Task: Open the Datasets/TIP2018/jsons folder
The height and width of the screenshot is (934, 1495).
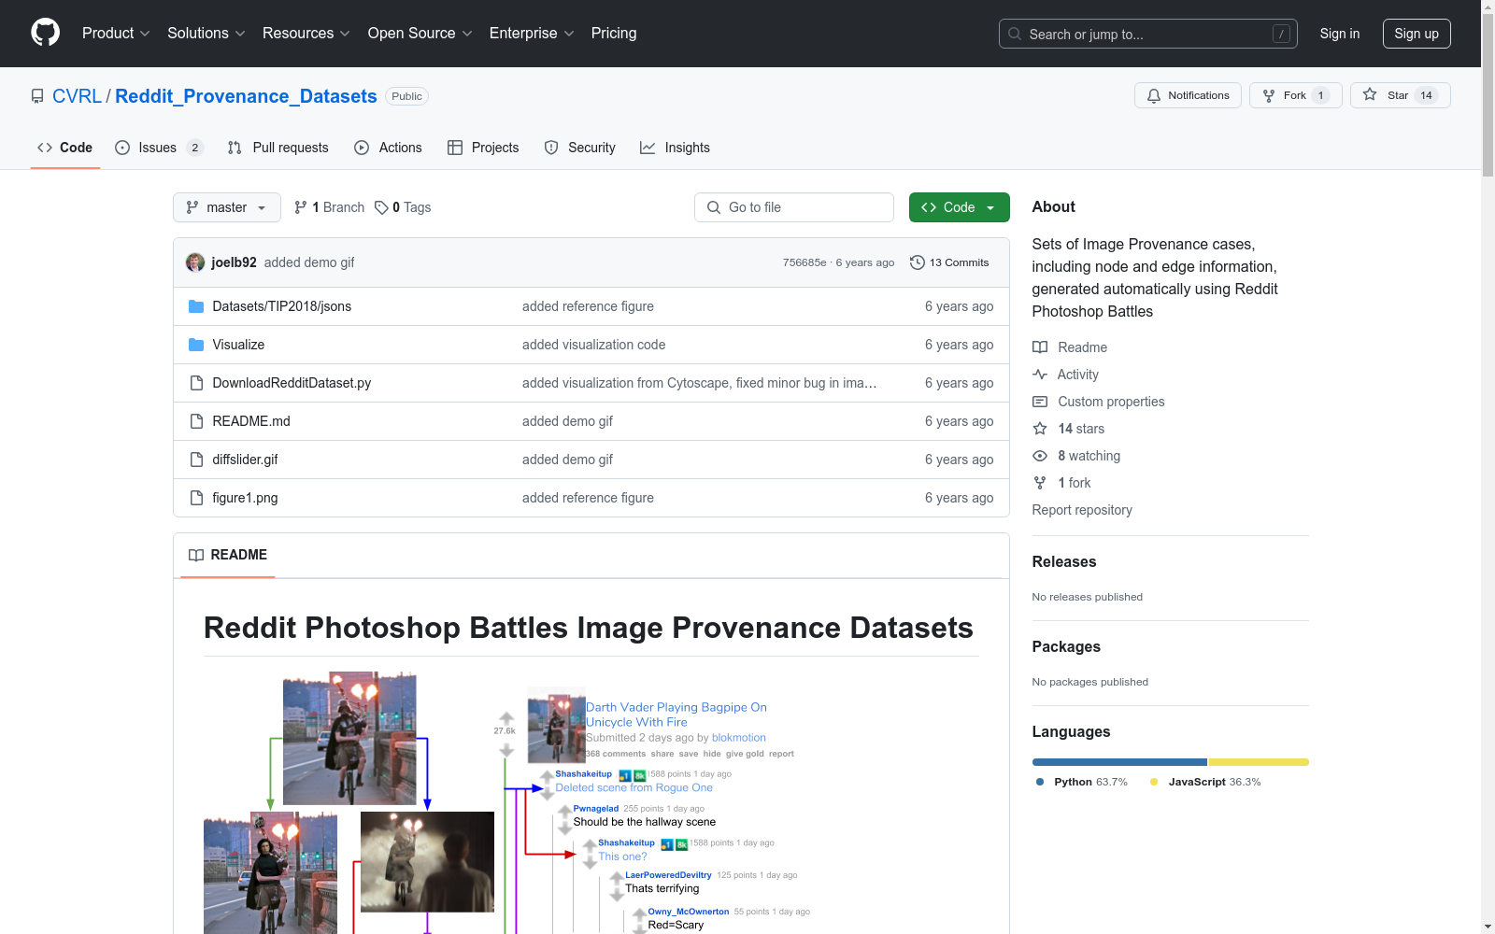Action: (282, 306)
